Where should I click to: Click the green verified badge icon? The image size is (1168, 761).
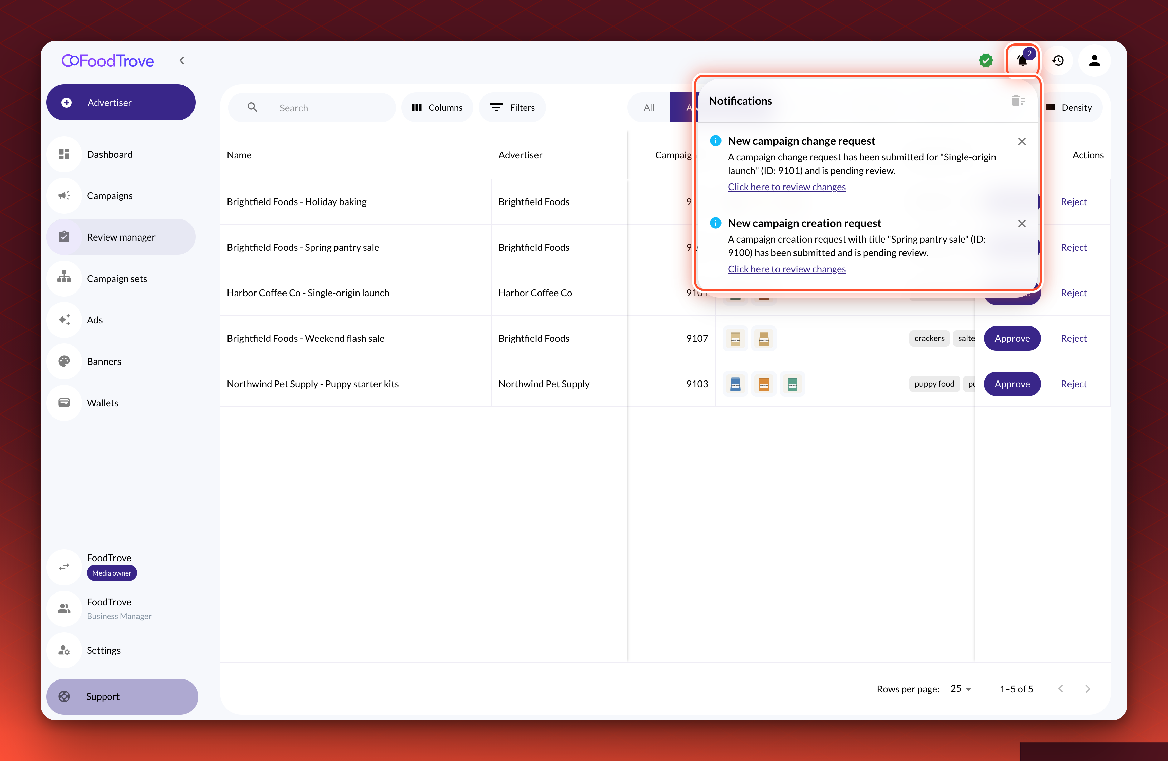(985, 60)
